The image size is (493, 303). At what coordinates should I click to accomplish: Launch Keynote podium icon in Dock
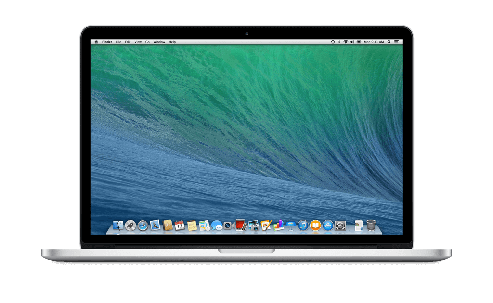pyautogui.click(x=291, y=226)
